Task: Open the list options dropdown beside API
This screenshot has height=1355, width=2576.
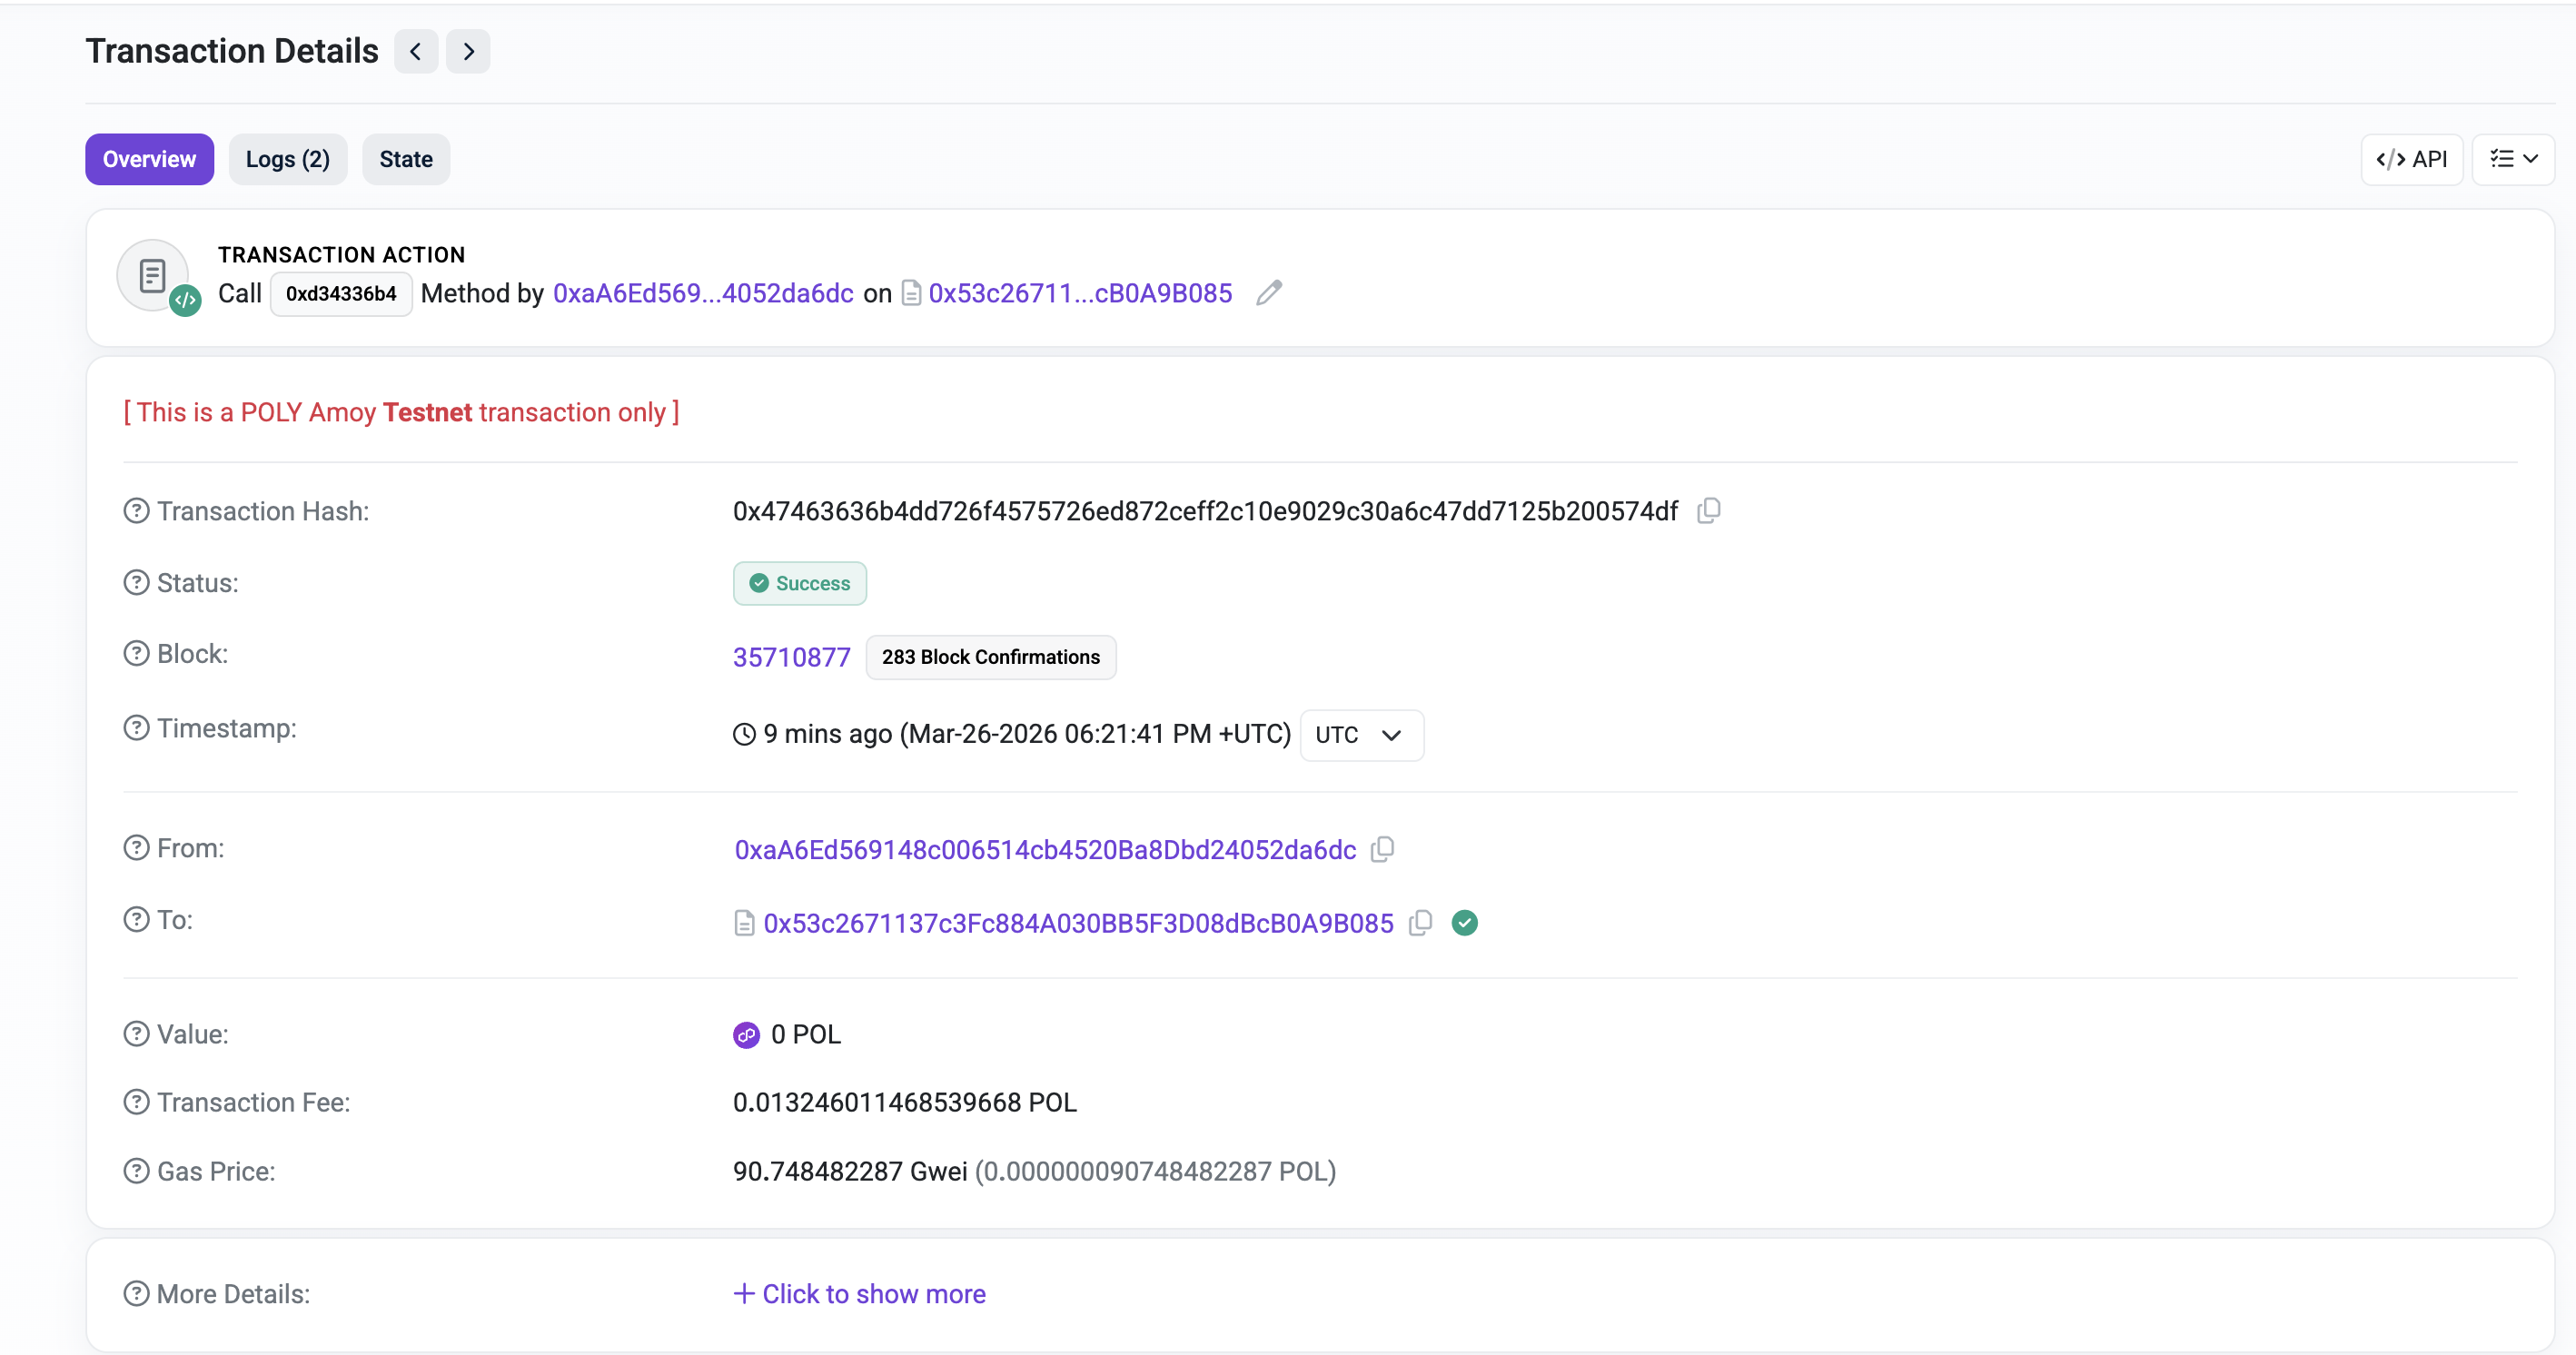Action: (2513, 159)
